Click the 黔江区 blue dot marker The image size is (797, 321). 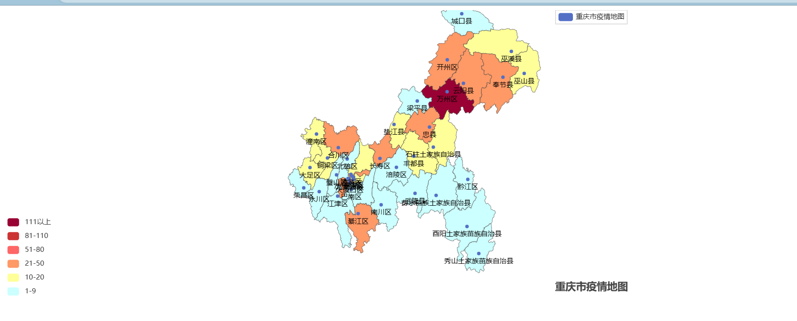tap(468, 179)
